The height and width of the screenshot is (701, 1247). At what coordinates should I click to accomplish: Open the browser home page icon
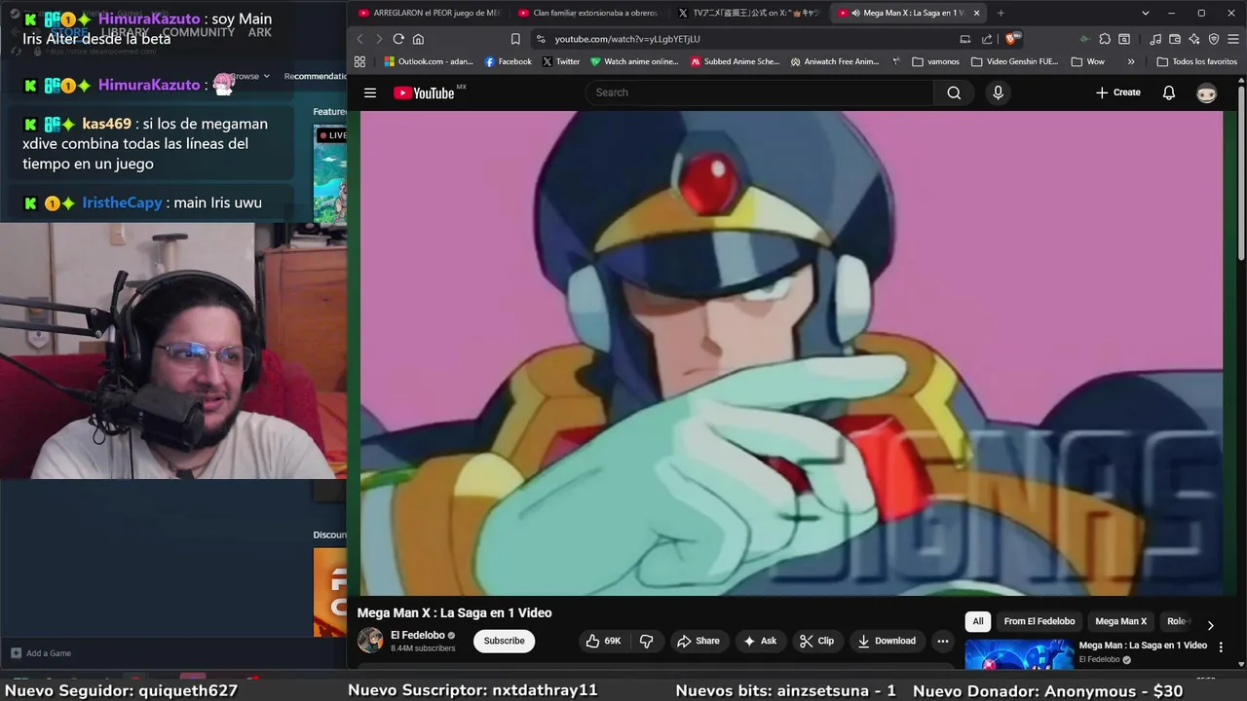(x=418, y=39)
